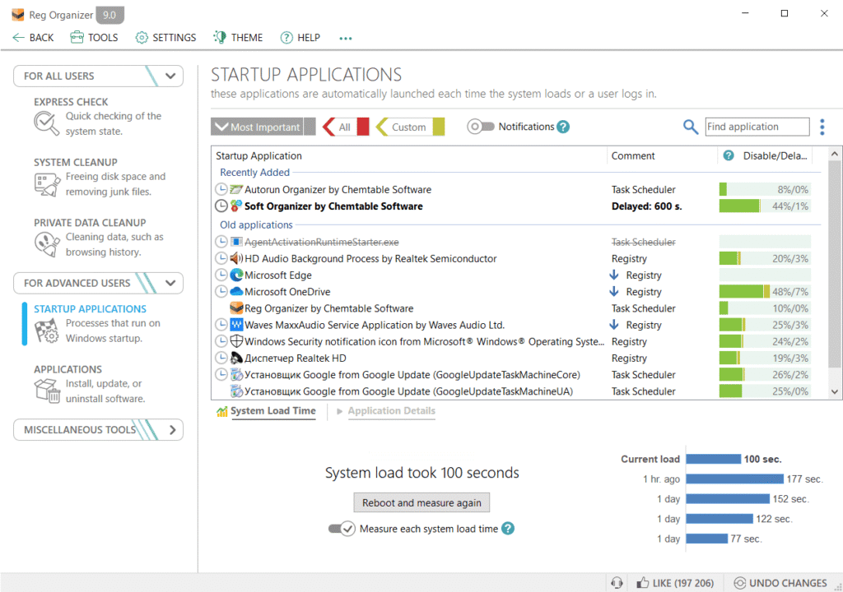Viewport: 843px width, 592px height.
Task: Select the Custom filter
Action: 410,127
